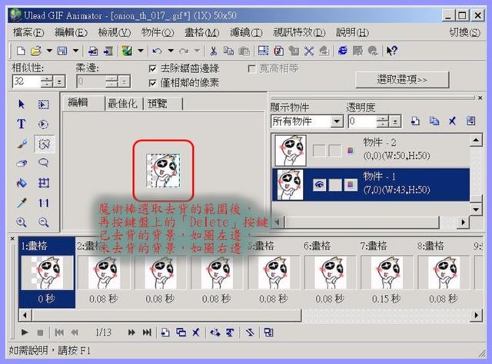This screenshot has width=492, height=364.
Task: Expand the color palette toolbar dropdown arrow
Action: coord(141,51)
